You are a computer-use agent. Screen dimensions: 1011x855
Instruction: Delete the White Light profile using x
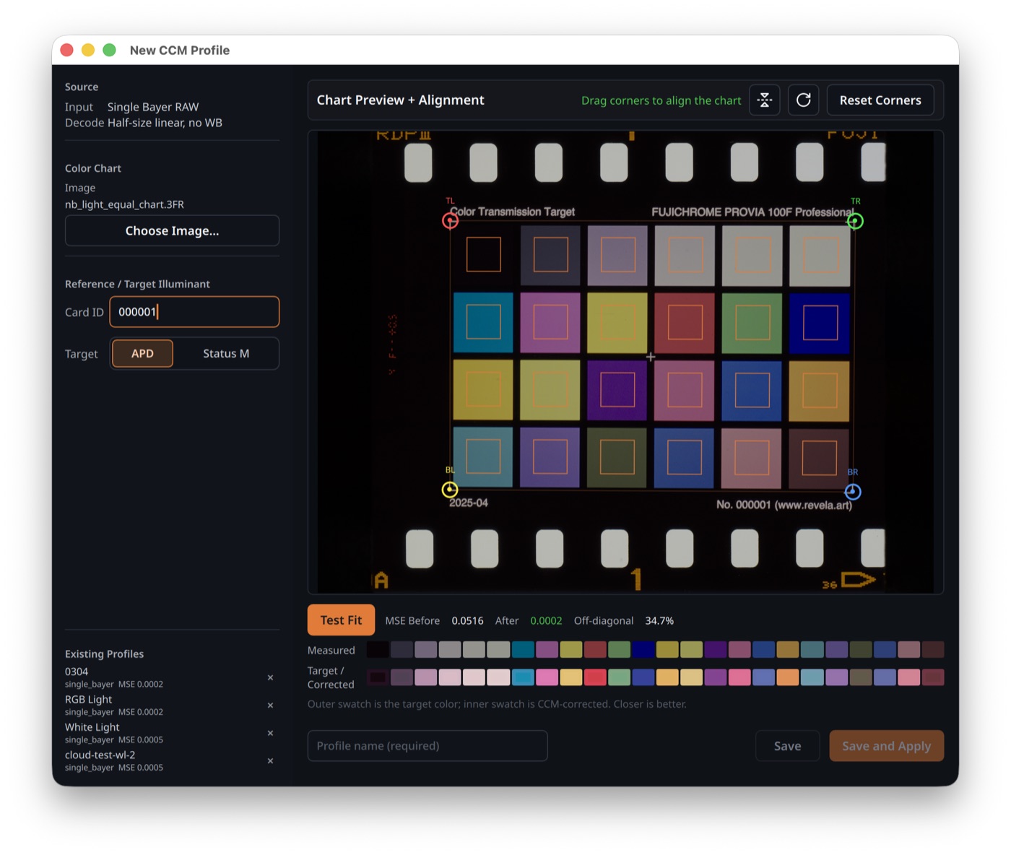(270, 733)
